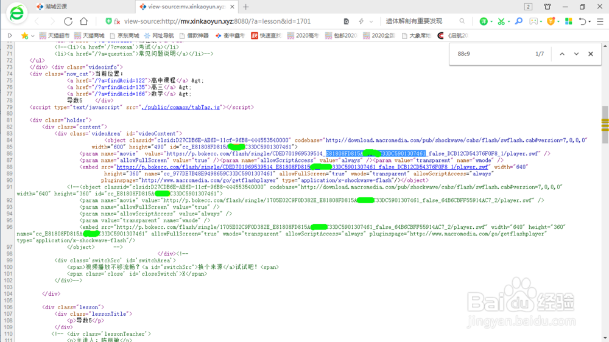Viewport: 609px width, 342px height.
Task: Go back to the previous page
Action: (x=37, y=21)
